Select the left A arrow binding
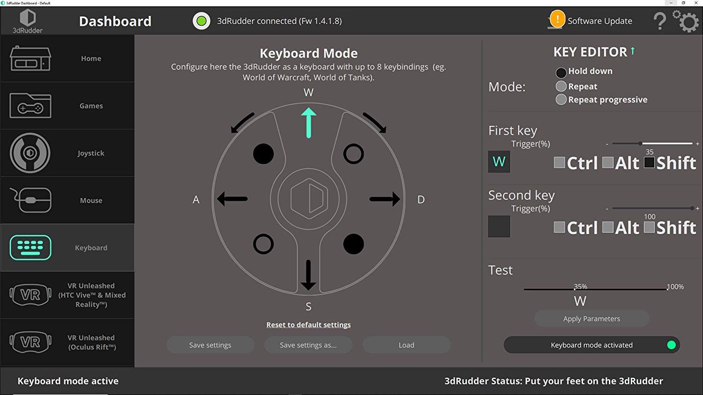 (232, 199)
